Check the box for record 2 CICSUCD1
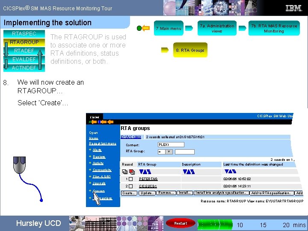 pos(130,186)
